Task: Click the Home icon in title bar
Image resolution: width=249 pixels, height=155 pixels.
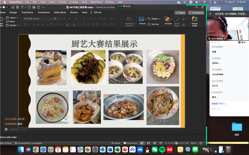Action: tap(13, 7)
